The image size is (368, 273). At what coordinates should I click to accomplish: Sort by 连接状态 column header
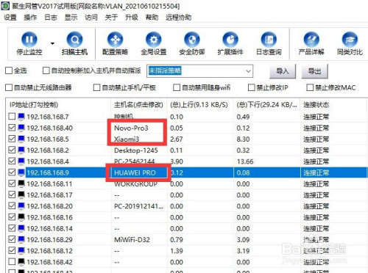coord(333,105)
